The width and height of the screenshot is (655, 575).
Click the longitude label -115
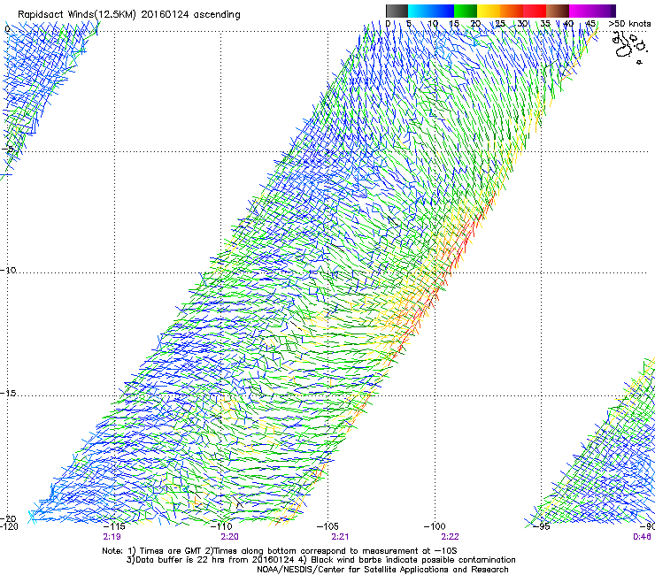[113, 526]
